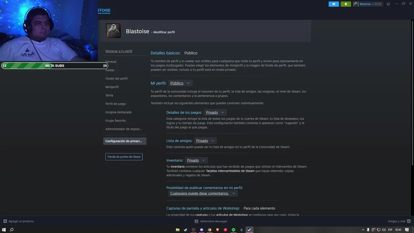Click the Tarjetas intercambiables de Steam link

230,171
